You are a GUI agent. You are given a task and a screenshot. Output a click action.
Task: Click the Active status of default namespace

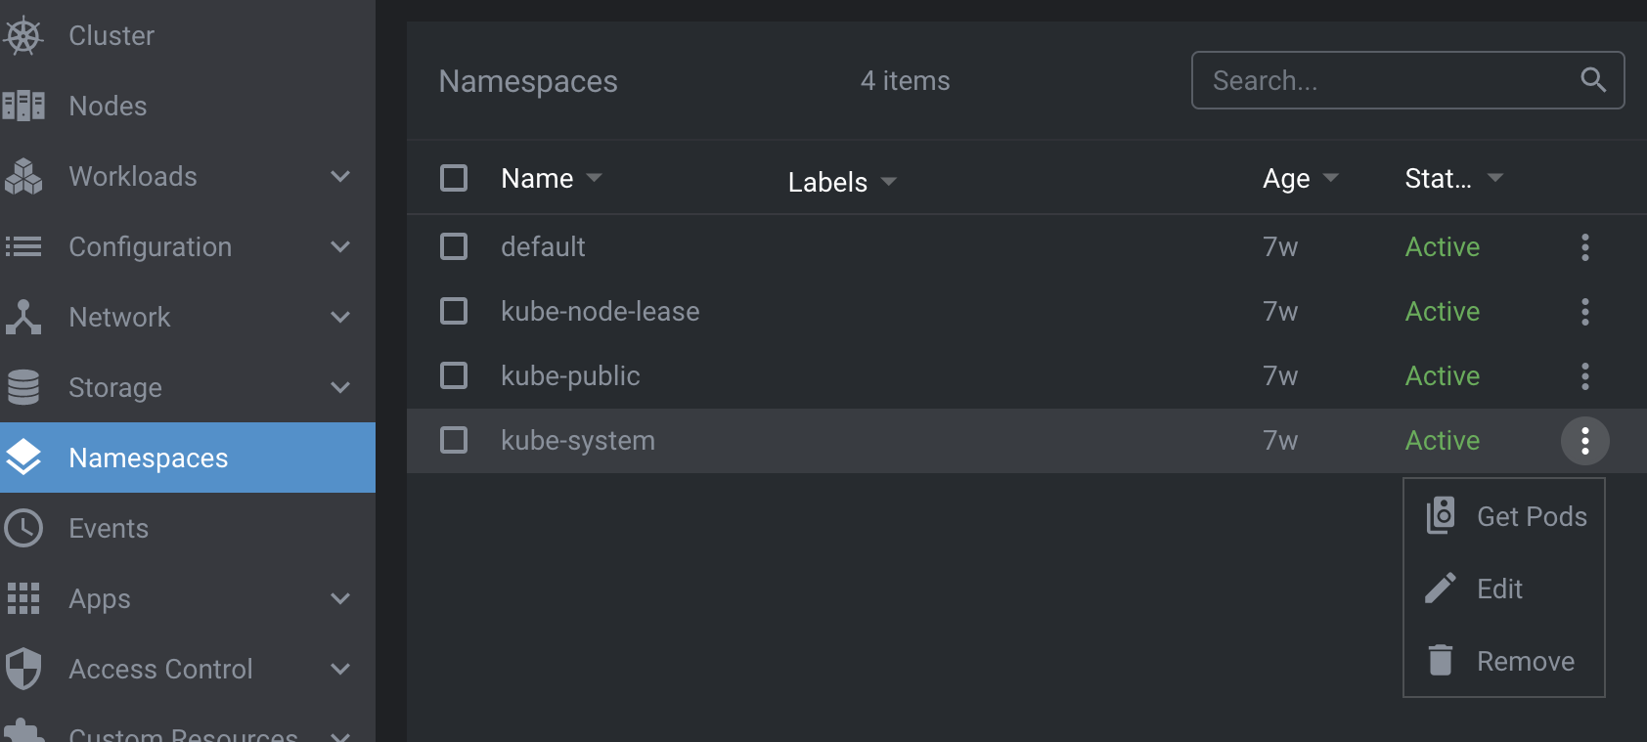pos(1442,246)
